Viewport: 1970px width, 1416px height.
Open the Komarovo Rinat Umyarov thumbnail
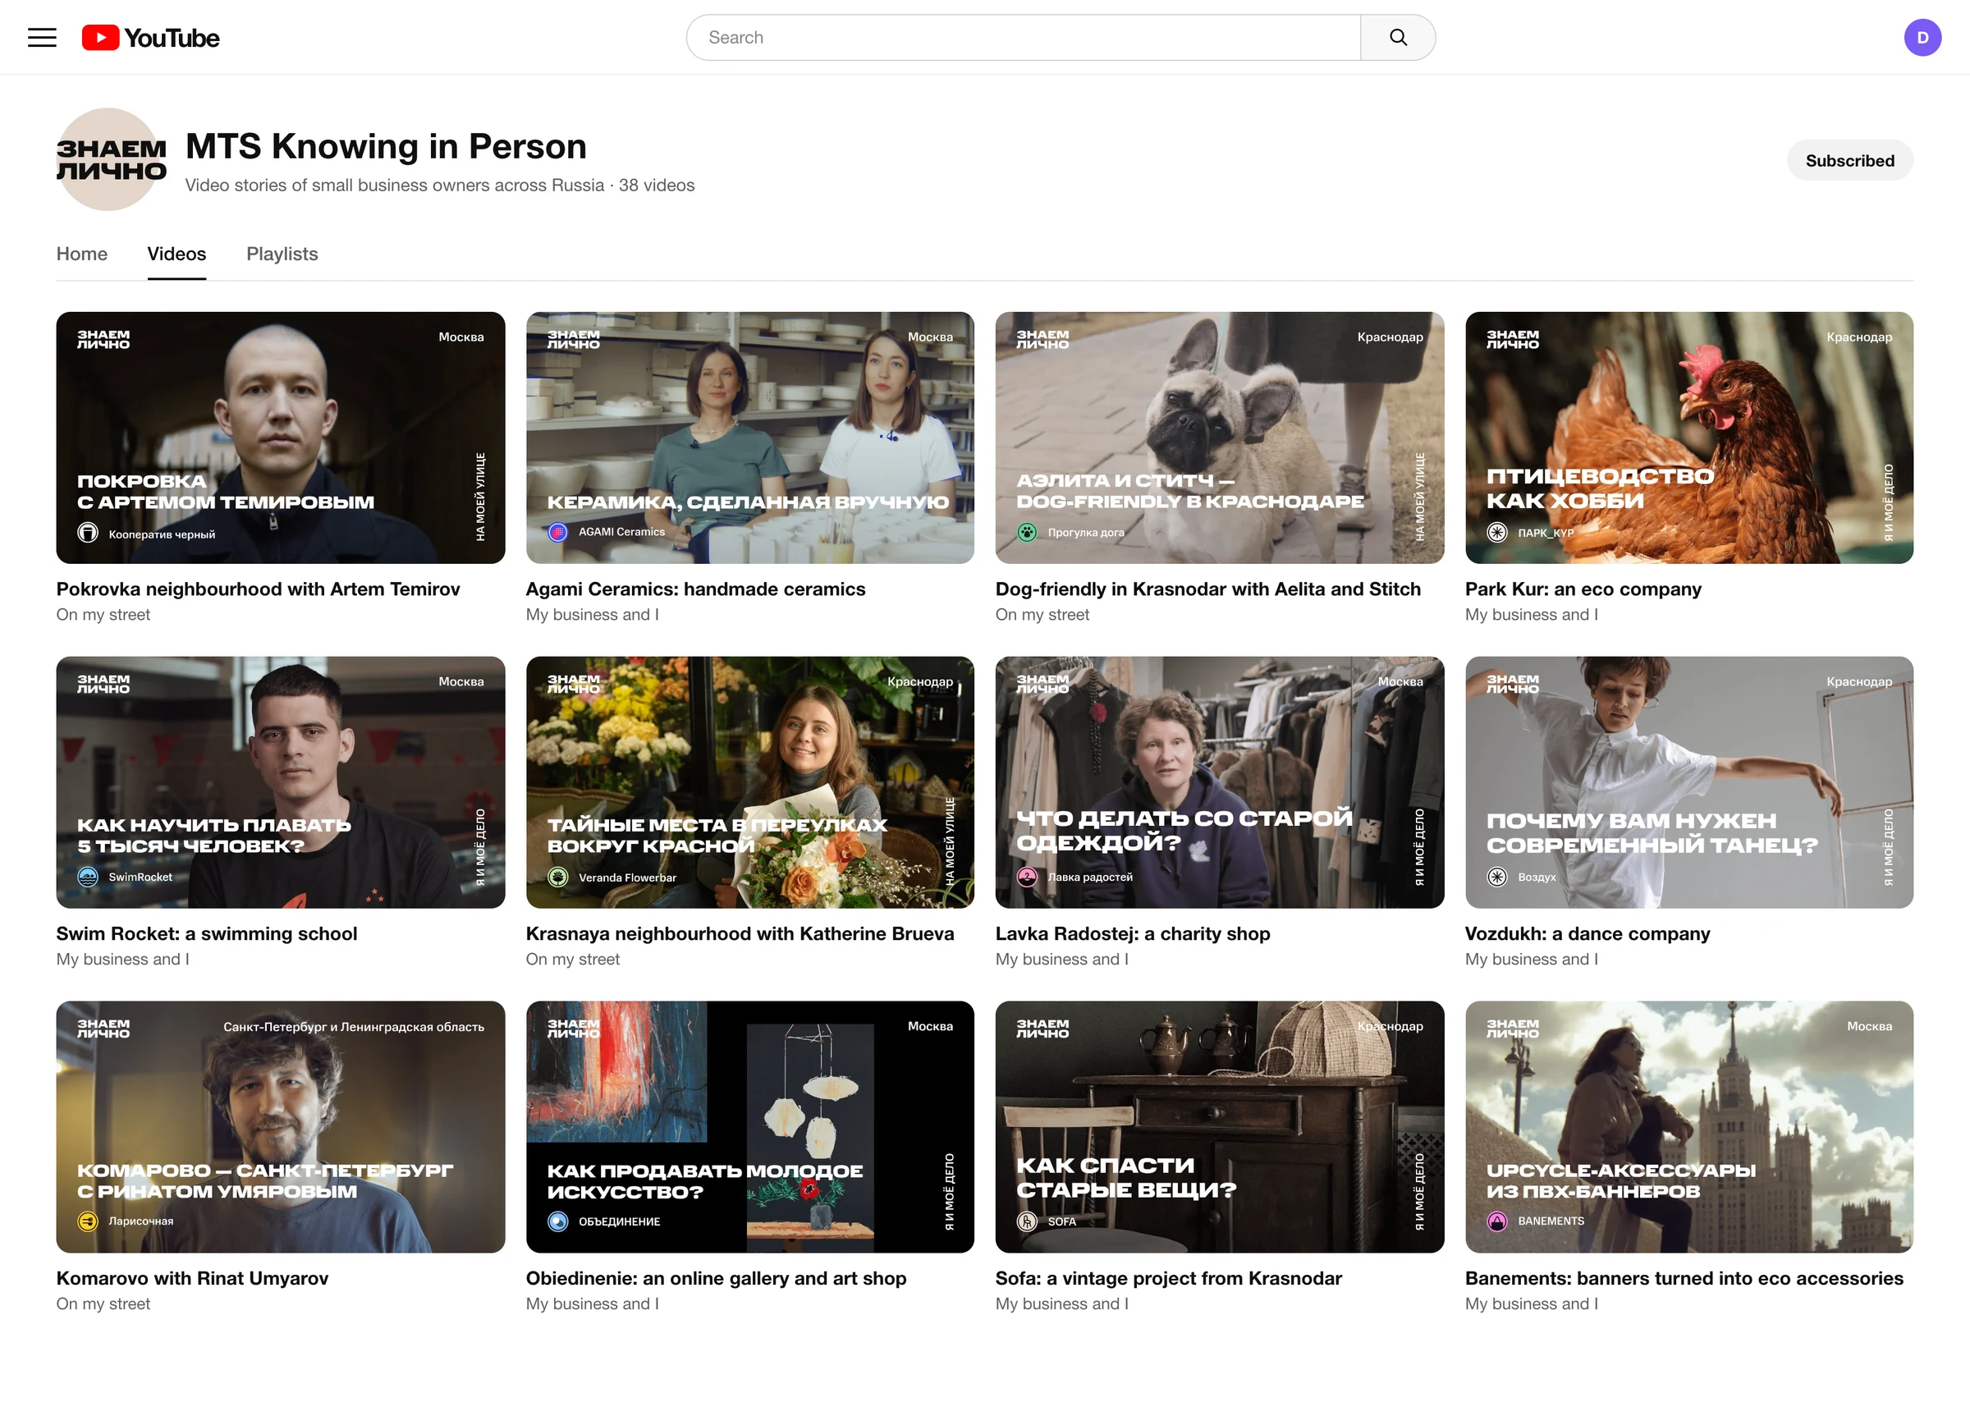(281, 1127)
